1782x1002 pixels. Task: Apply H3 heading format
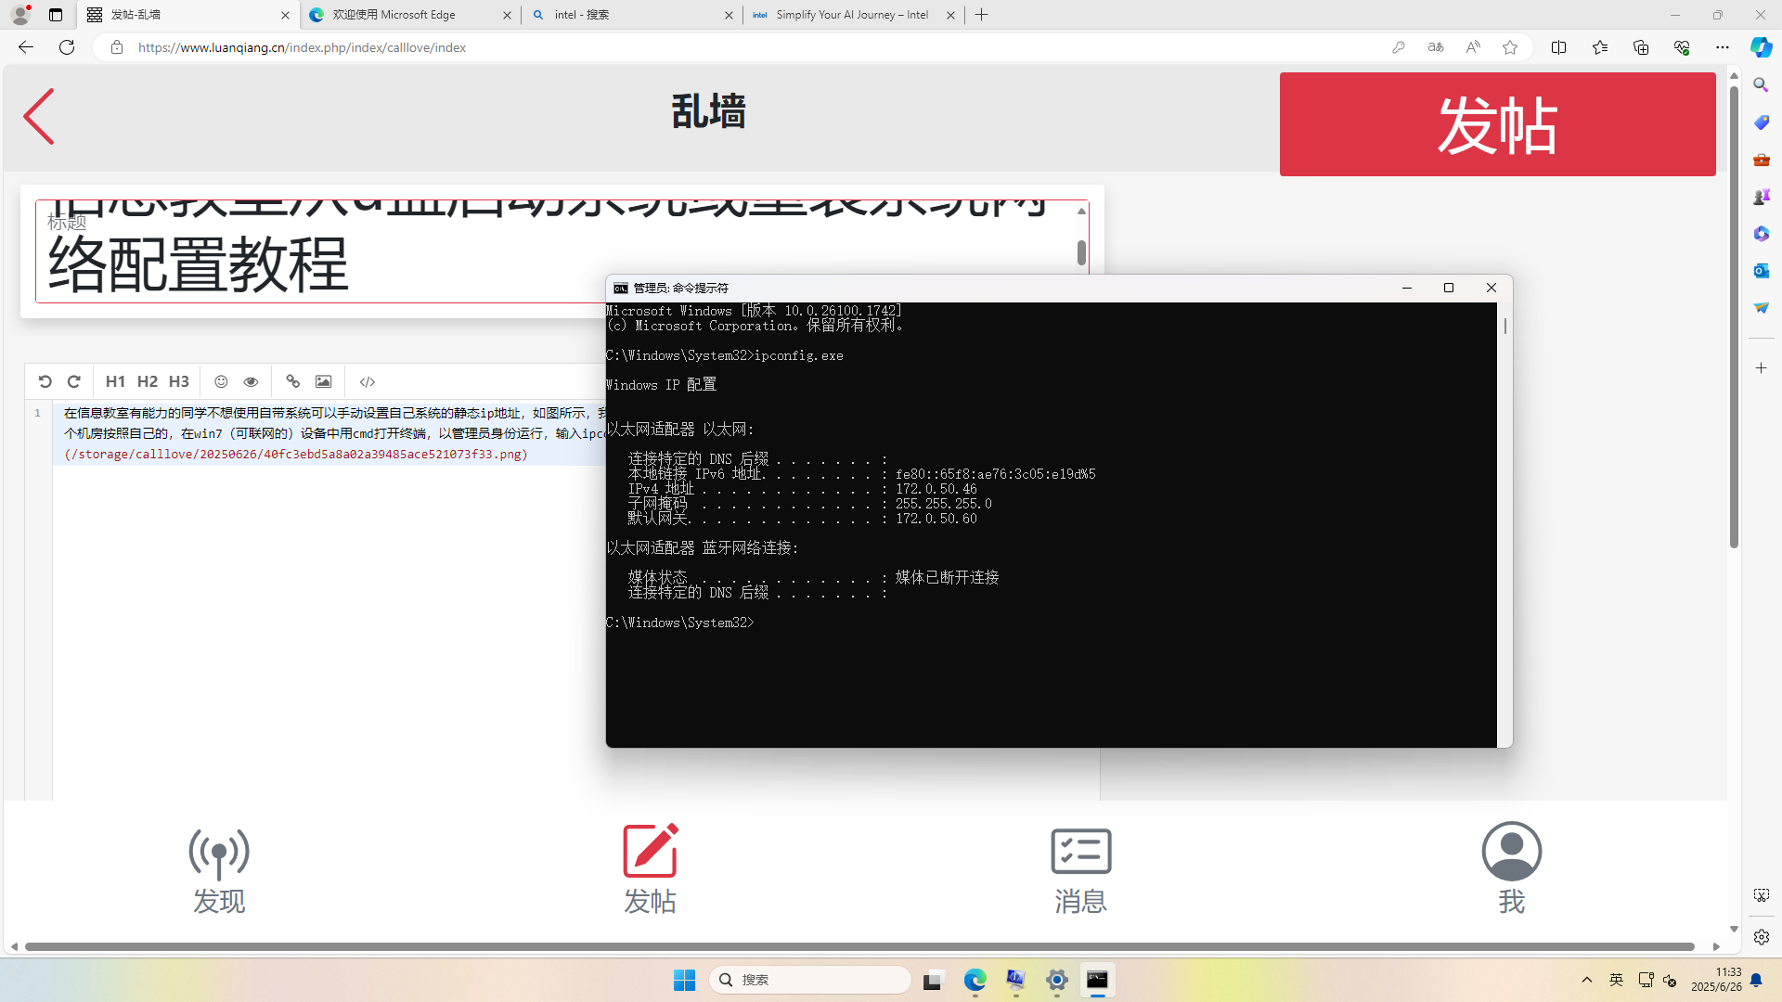(x=179, y=381)
